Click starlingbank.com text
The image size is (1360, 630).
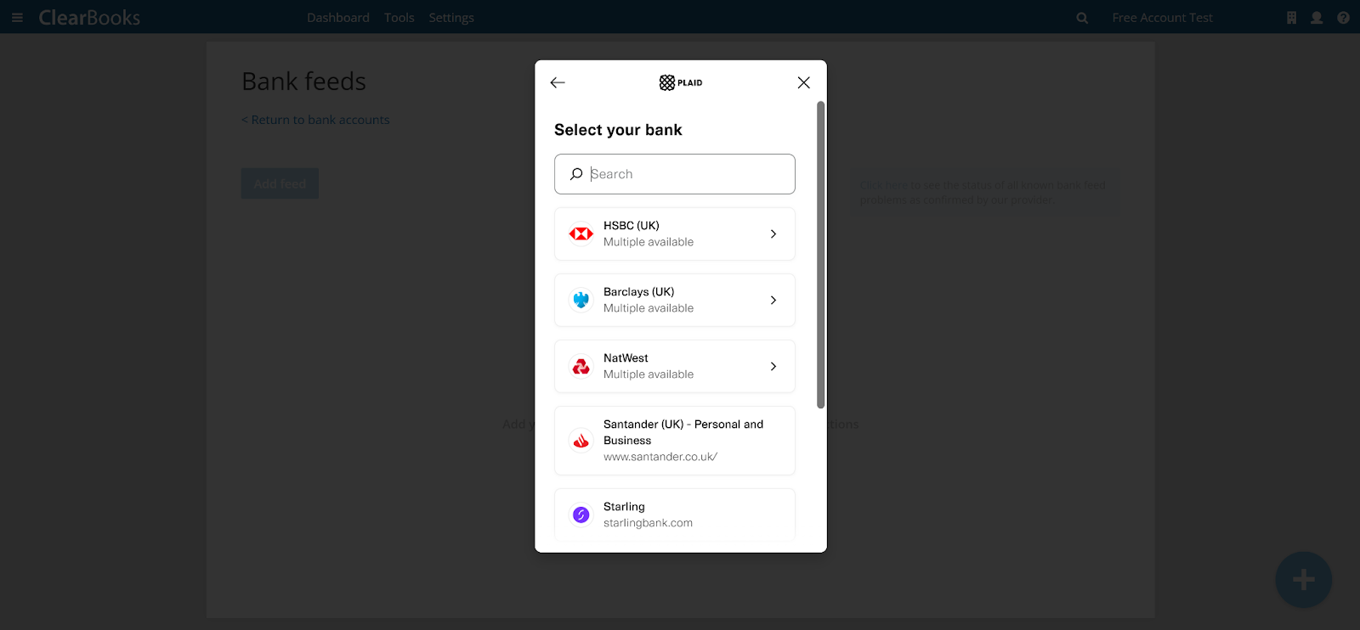click(648, 523)
